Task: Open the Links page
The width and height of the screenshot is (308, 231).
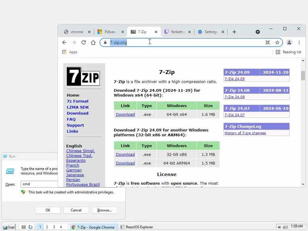Action: [x=72, y=131]
